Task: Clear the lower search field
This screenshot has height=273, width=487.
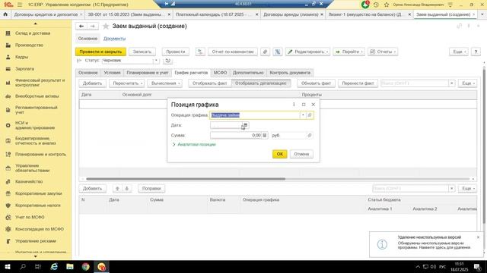Action: click(x=451, y=189)
